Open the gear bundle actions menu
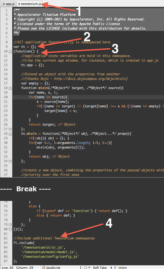The image size is (164, 269). (87, 267)
